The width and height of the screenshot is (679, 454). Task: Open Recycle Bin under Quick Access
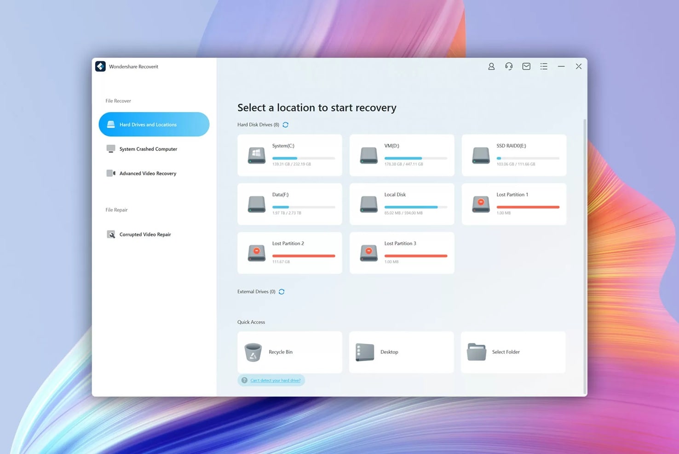[289, 352]
